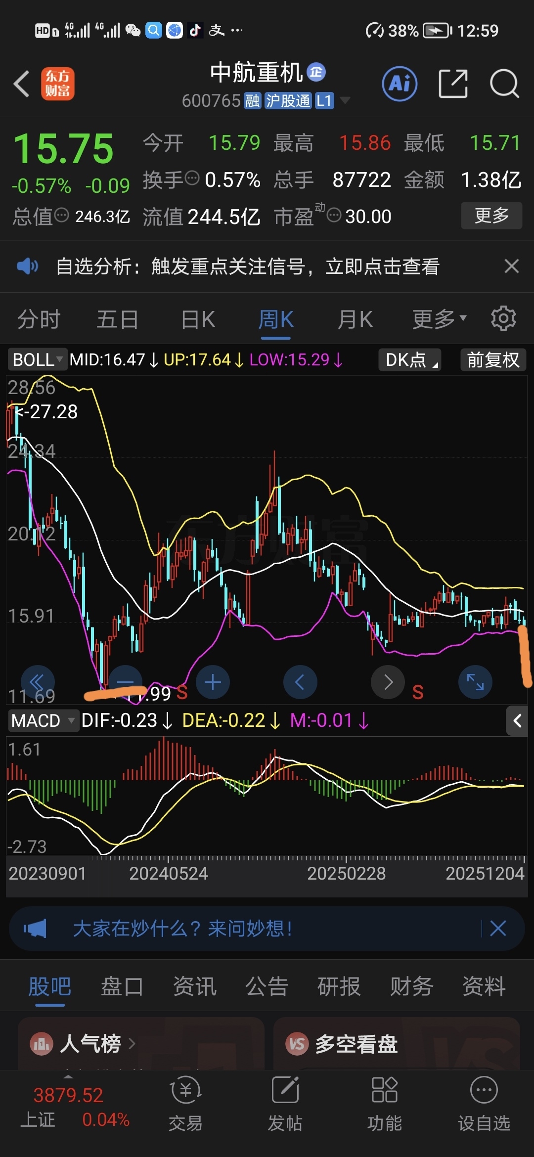
Task: Move chart left with the arrow button
Action: [x=300, y=682]
